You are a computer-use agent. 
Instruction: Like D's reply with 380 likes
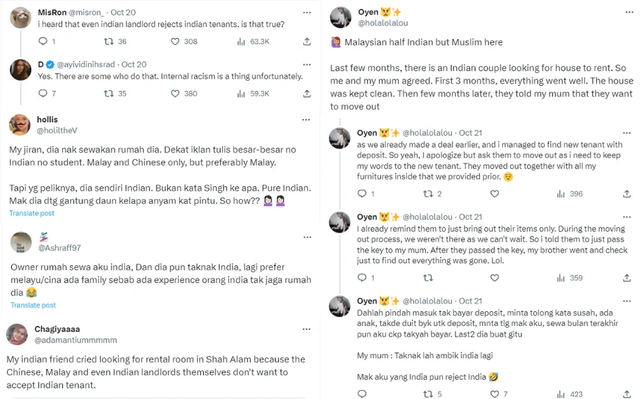[x=175, y=94]
